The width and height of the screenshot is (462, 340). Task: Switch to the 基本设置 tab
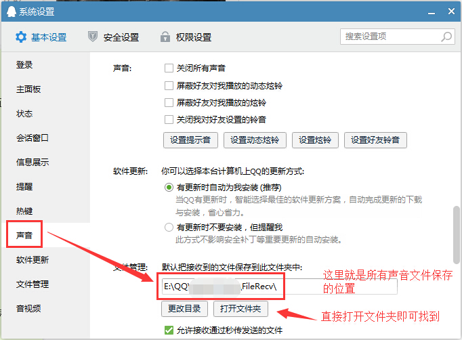[41, 37]
